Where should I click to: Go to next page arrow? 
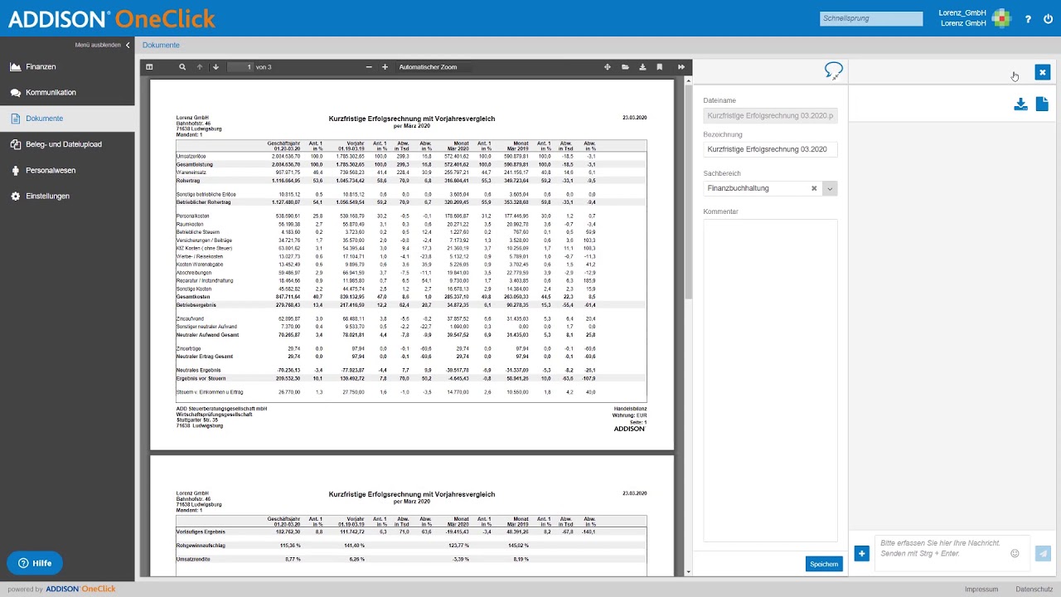click(216, 67)
